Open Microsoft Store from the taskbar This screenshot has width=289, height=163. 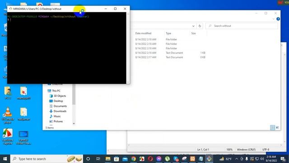[117, 159]
